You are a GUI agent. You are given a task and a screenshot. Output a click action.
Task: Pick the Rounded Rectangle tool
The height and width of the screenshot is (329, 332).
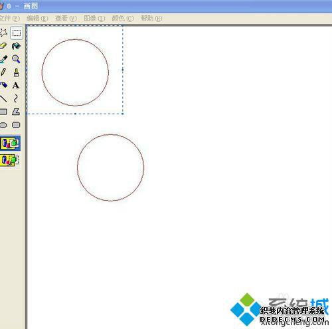pyautogui.click(x=16, y=125)
